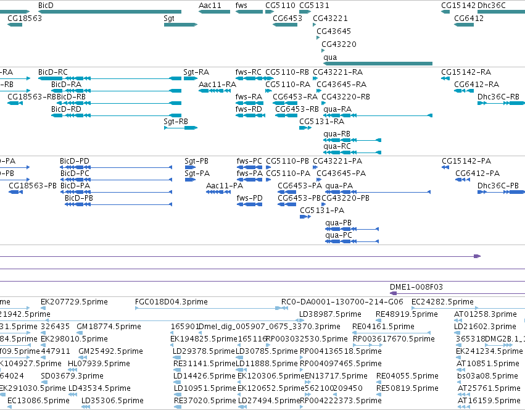Click transcript CG5131-RA
Viewport: 525px width, 410px height.
305,128
